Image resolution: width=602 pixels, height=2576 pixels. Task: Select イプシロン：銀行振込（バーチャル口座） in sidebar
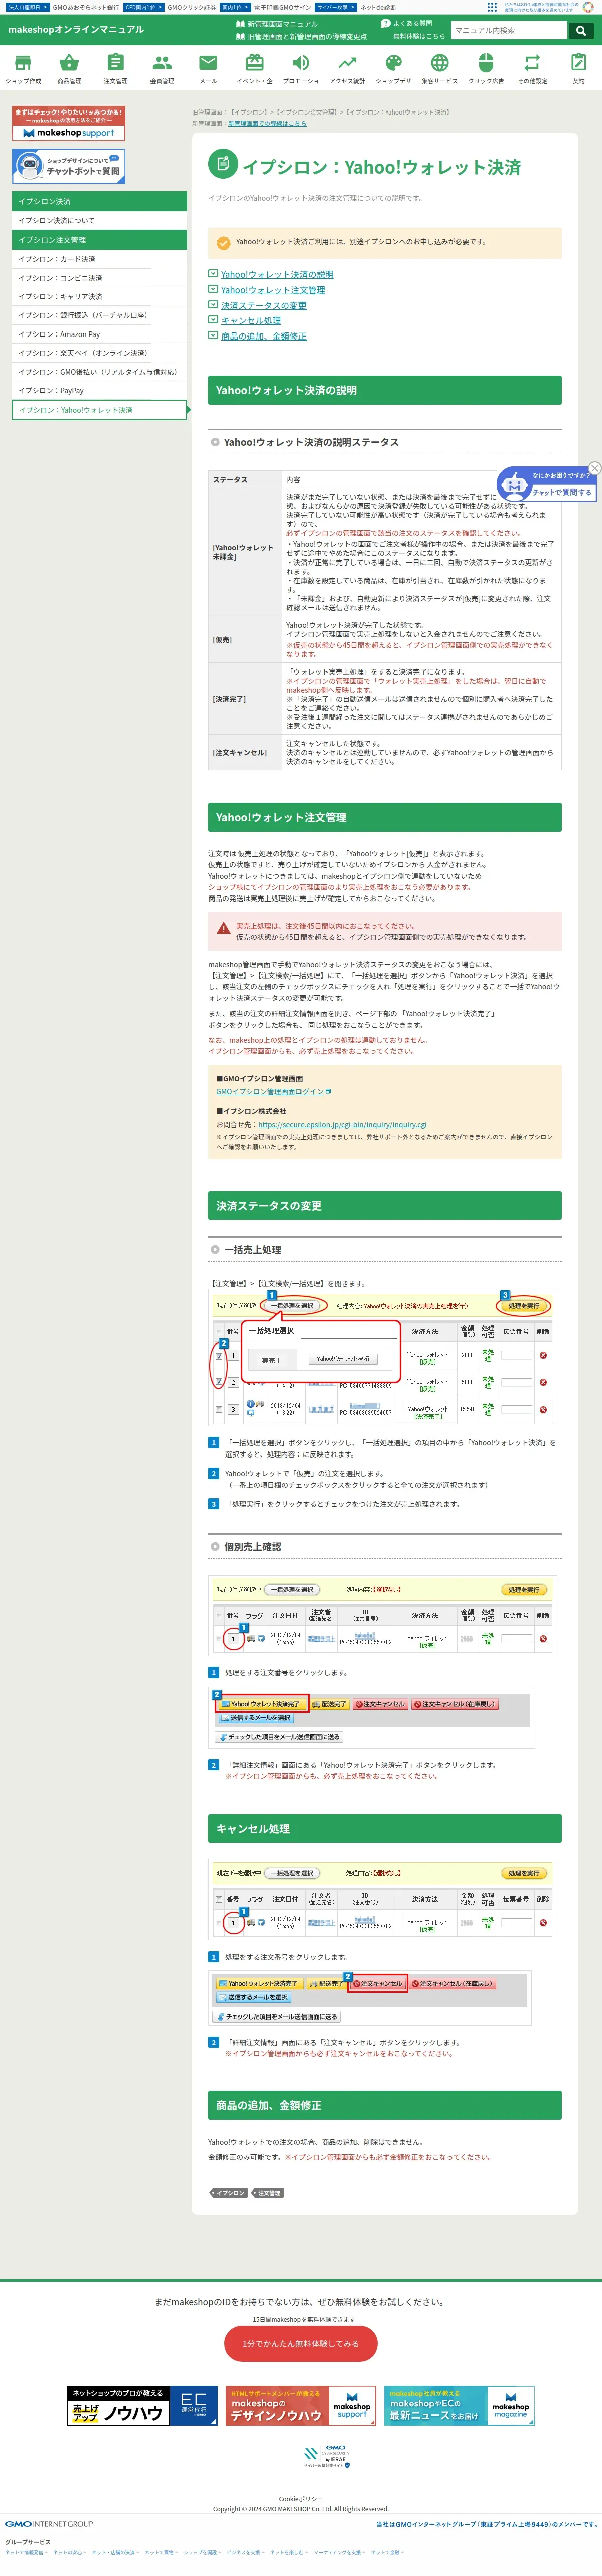pyautogui.click(x=100, y=316)
